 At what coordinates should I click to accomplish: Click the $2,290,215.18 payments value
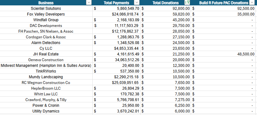click(126, 77)
